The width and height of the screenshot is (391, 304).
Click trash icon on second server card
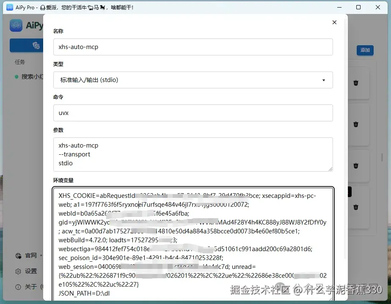coord(355,124)
